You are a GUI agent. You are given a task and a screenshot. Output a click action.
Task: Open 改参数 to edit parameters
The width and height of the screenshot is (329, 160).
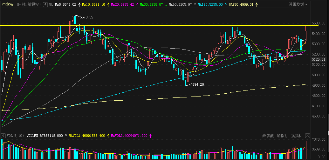[x=268, y=136]
